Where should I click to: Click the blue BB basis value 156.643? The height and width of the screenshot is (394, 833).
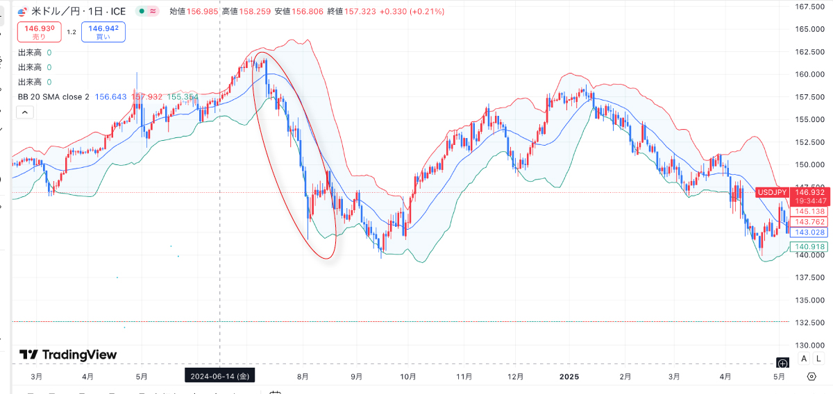point(111,96)
